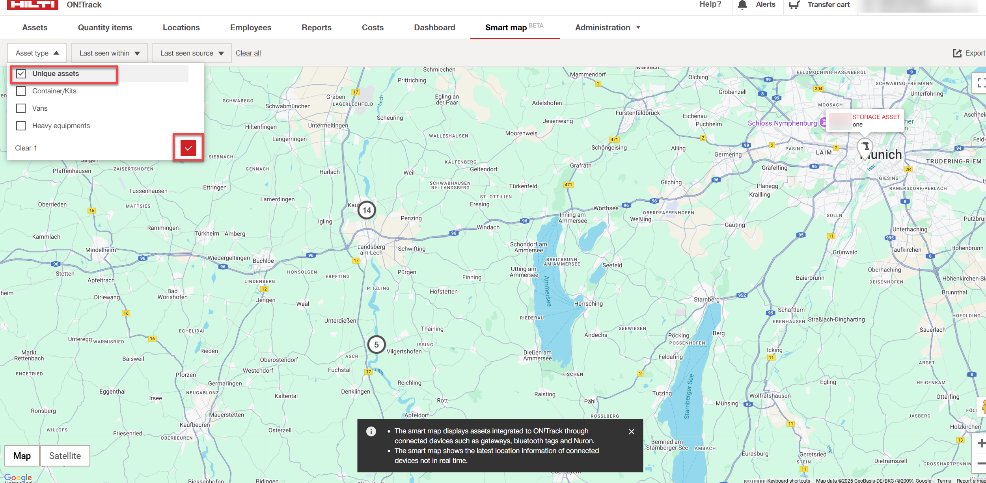Enable the Container/Kits checkbox
The height and width of the screenshot is (483, 986).
21,91
